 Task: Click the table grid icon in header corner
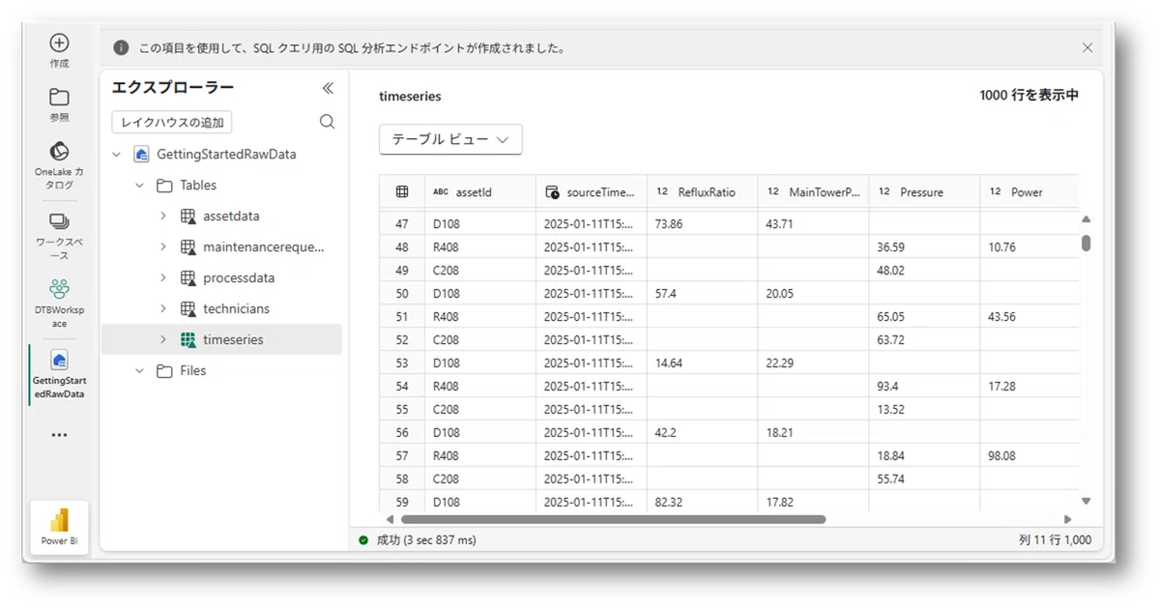pos(402,191)
